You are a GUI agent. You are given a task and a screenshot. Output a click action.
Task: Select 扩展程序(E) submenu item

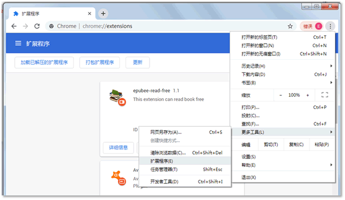tap(185, 161)
